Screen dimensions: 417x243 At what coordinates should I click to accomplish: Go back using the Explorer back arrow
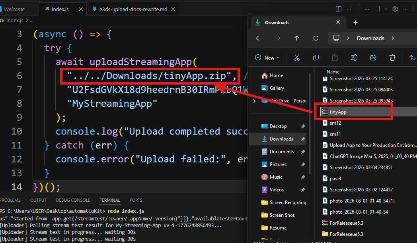tap(259, 38)
